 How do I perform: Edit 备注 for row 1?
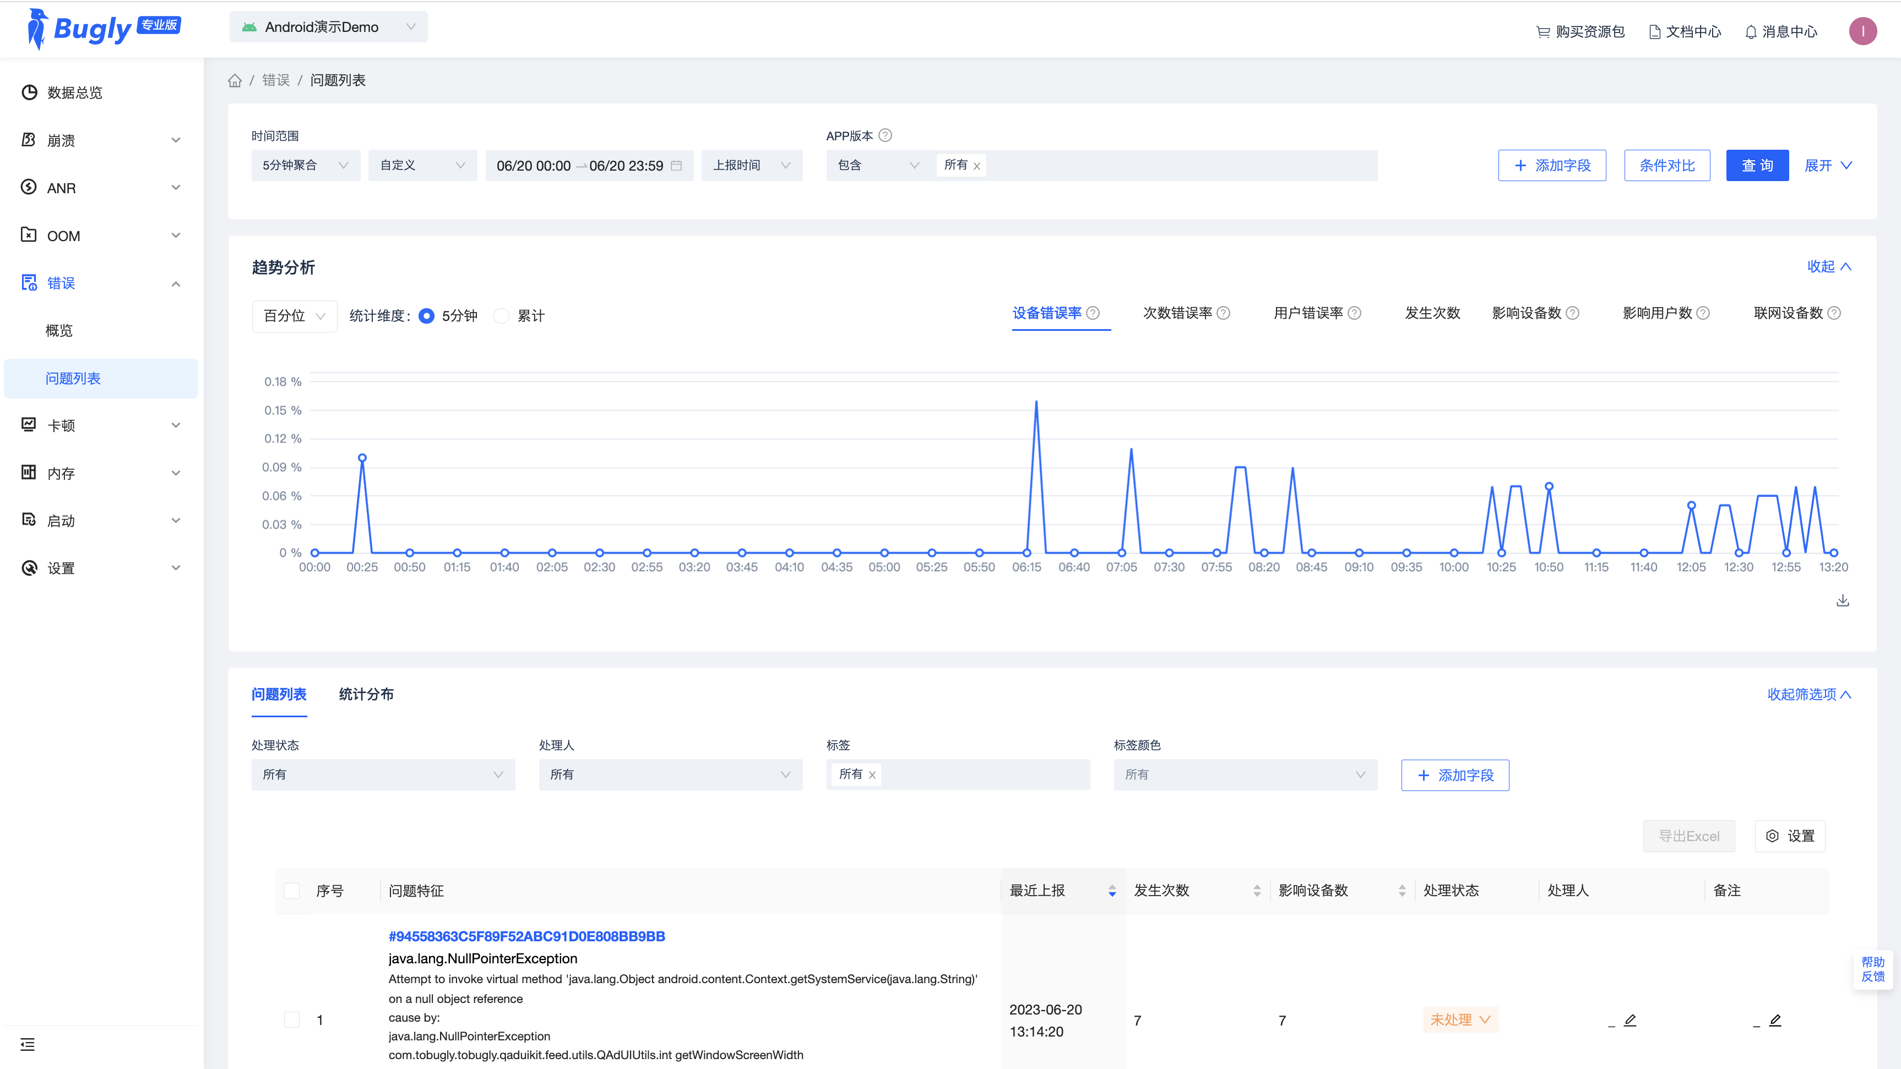[x=1775, y=1019]
